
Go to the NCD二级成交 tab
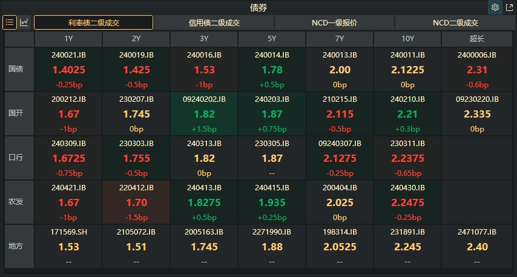[x=455, y=23]
